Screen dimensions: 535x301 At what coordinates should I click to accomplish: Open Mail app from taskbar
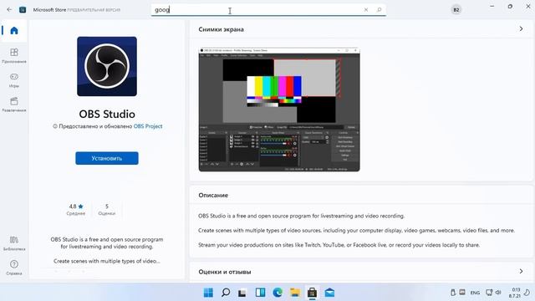329,293
